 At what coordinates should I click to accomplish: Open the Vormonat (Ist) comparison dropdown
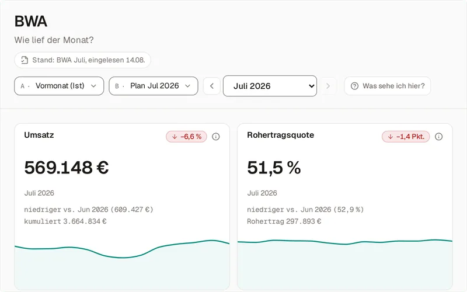click(59, 86)
